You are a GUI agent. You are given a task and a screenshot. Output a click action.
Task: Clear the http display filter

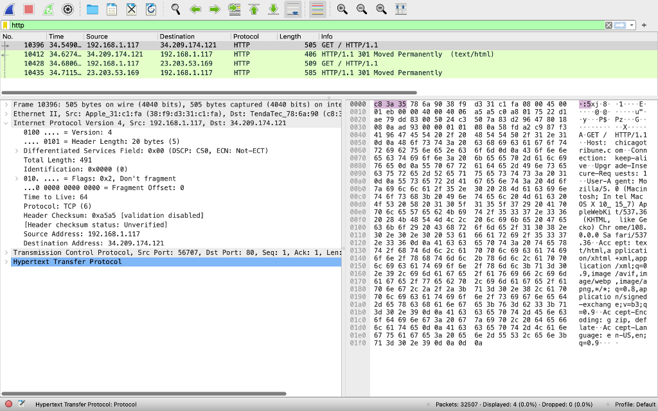tap(609, 25)
